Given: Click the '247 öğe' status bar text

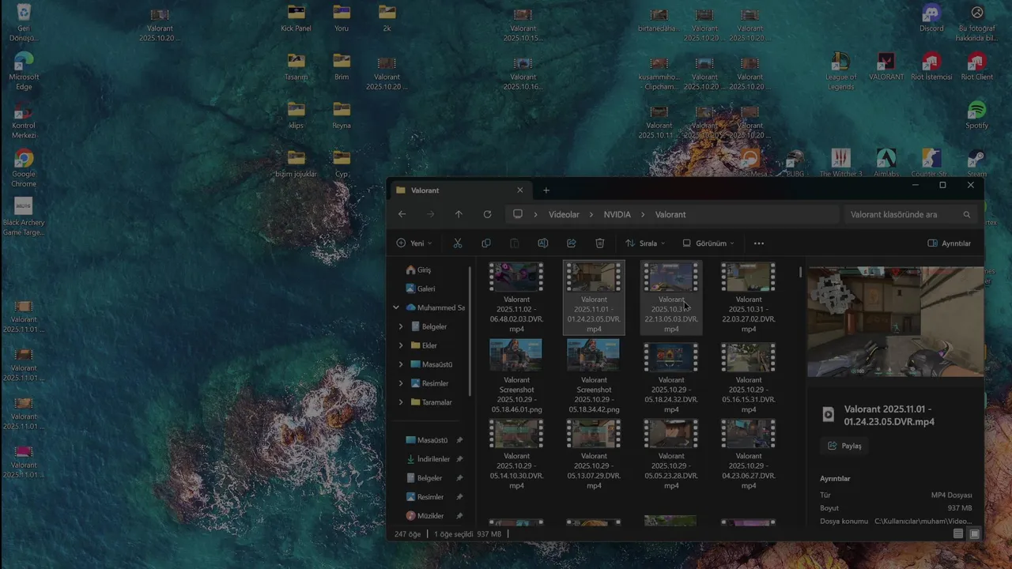Looking at the screenshot, I should tap(408, 534).
